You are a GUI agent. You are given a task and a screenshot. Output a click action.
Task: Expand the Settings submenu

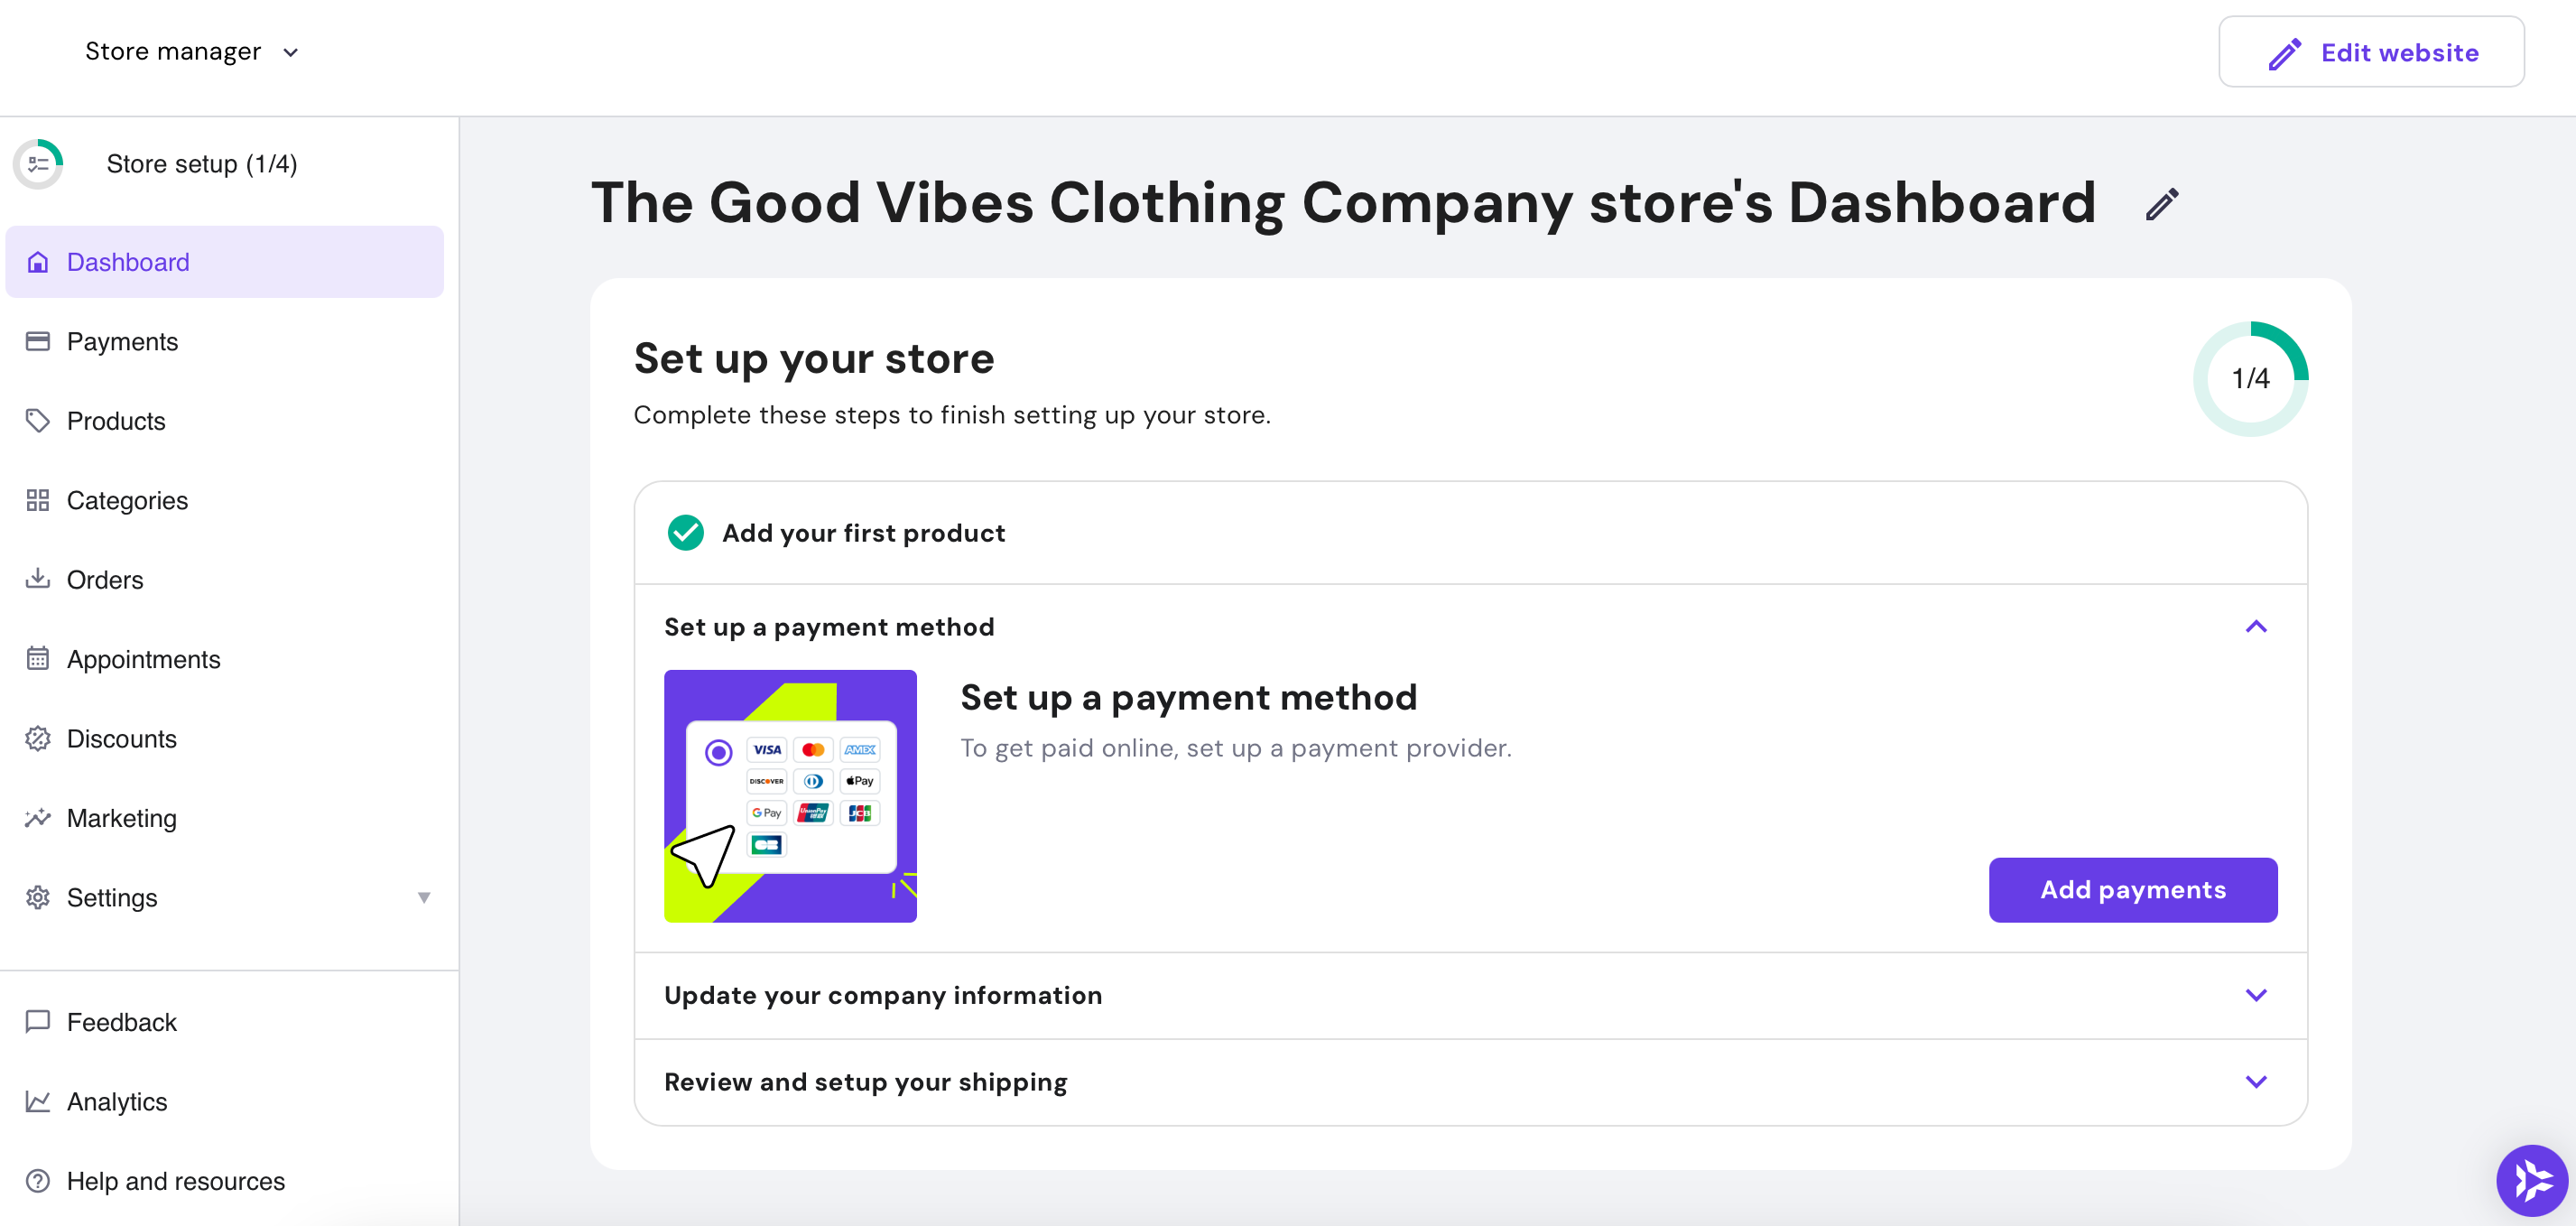tap(424, 898)
